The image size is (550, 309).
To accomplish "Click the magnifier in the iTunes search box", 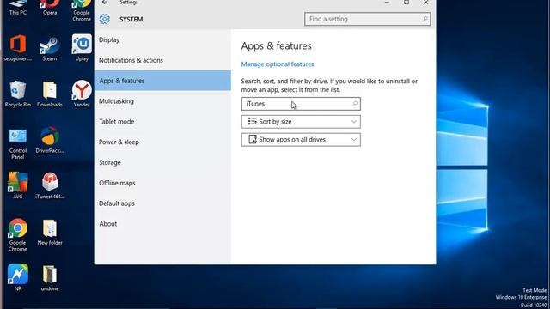I will [x=355, y=104].
